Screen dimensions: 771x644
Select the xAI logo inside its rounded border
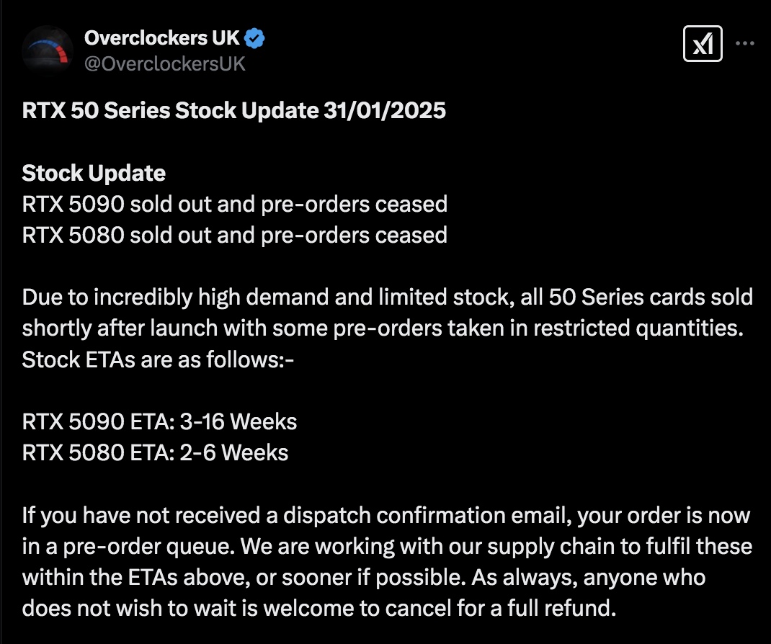703,43
